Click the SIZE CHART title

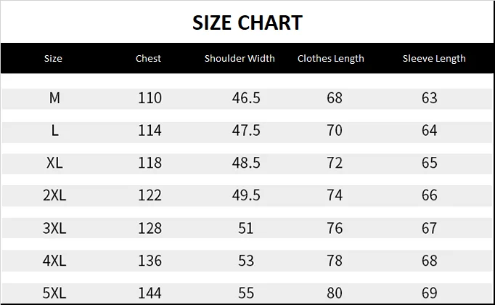pyautogui.click(x=247, y=23)
